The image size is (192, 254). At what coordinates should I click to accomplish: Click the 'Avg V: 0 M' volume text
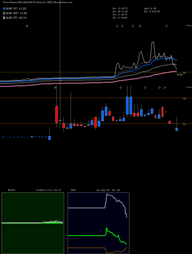(x=149, y=8)
